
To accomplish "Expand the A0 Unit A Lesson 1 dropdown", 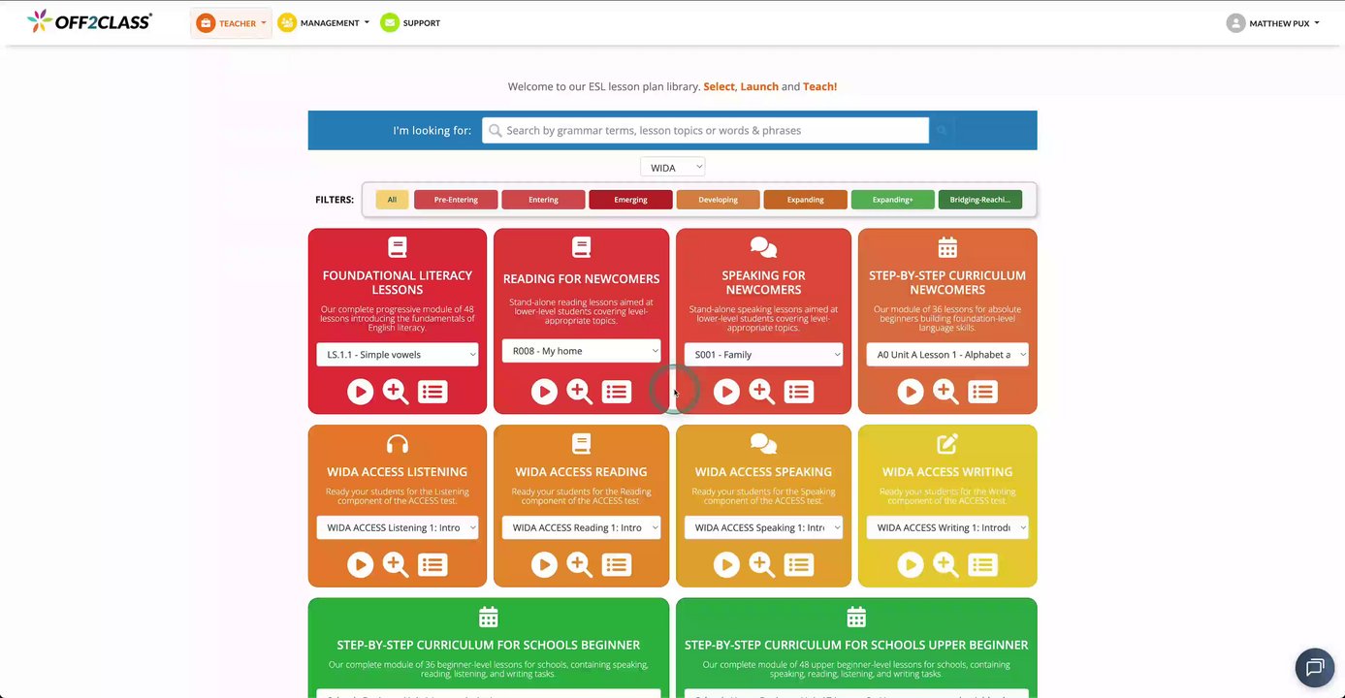I will click(x=947, y=355).
